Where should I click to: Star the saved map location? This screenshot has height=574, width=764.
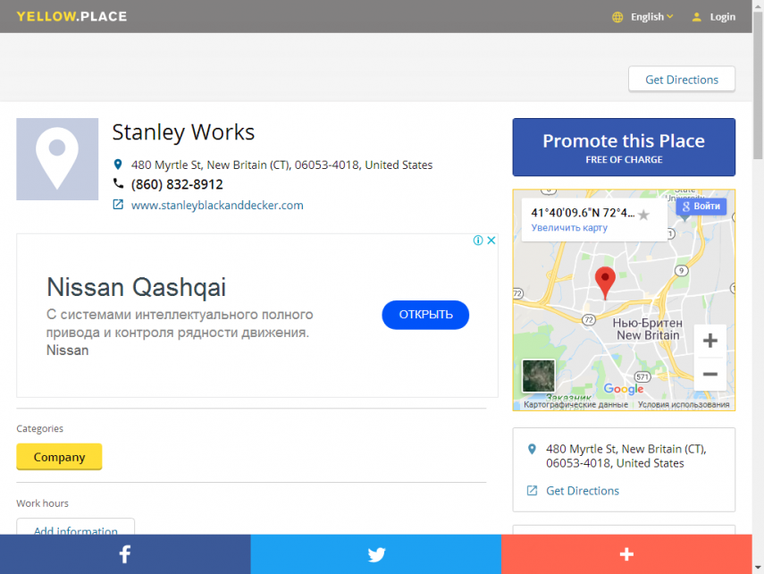coord(643,215)
